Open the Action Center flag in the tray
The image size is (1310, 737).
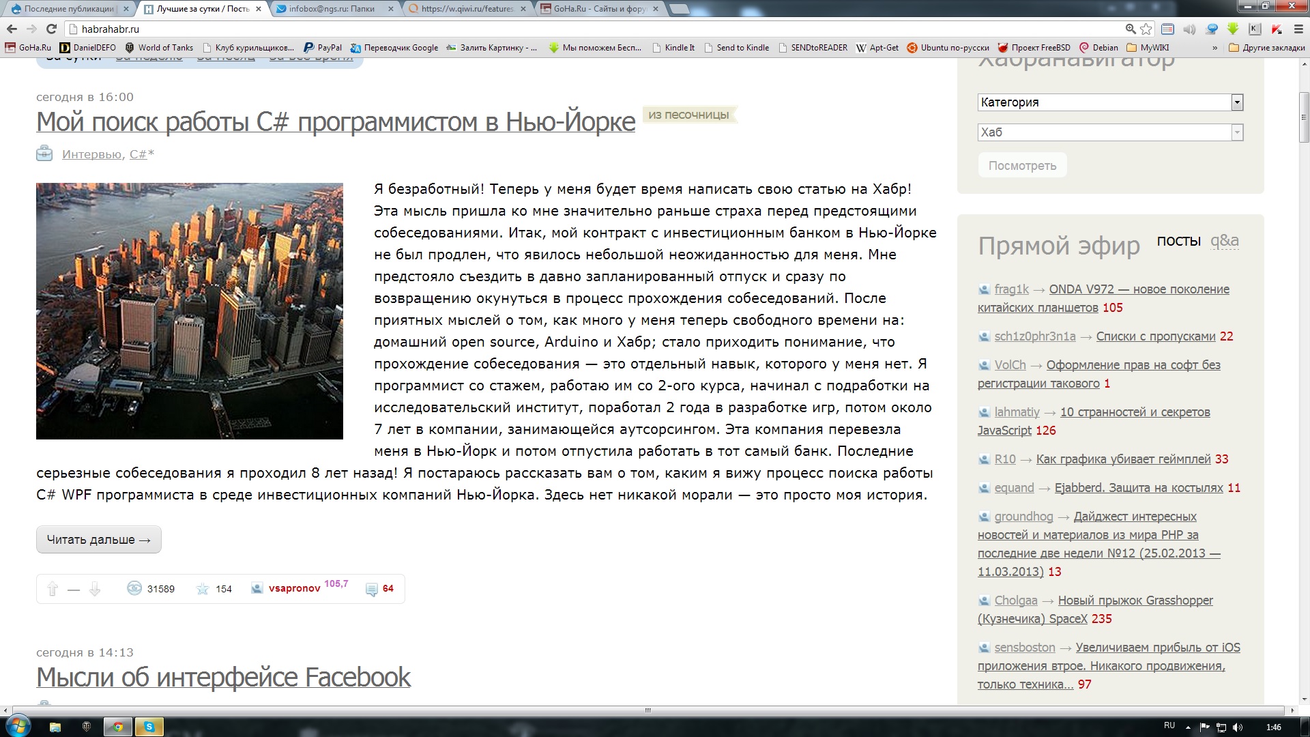pos(1204,727)
